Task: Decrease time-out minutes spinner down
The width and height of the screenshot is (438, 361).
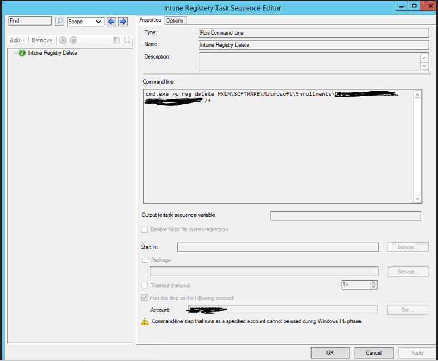Action: tap(374, 287)
